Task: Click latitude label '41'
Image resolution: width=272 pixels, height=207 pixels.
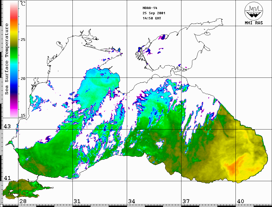Action: 7,178
